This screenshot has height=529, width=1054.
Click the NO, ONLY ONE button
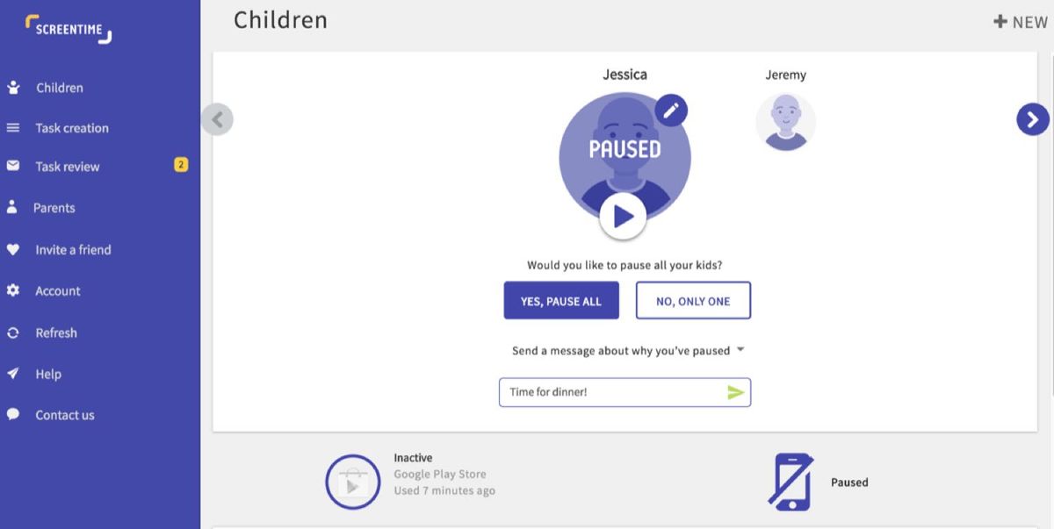(693, 300)
